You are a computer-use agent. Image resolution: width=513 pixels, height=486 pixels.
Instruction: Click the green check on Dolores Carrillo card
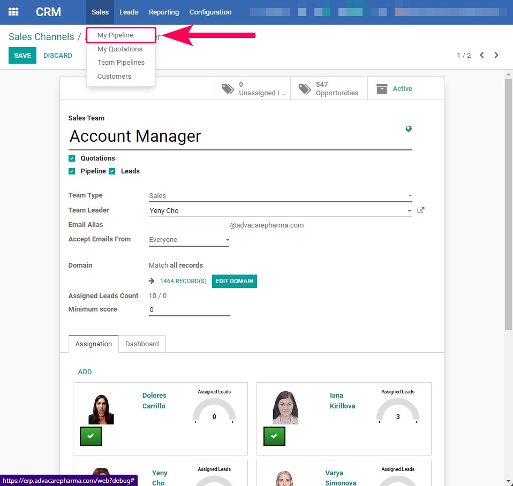[90, 436]
